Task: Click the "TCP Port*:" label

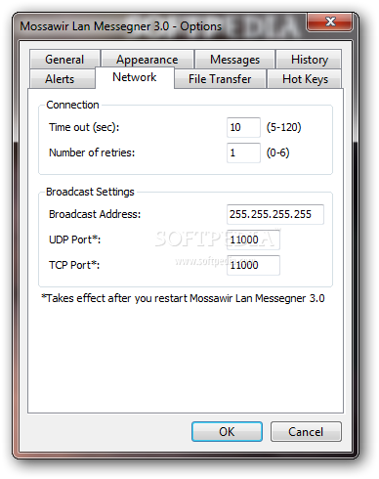Action: 74,265
